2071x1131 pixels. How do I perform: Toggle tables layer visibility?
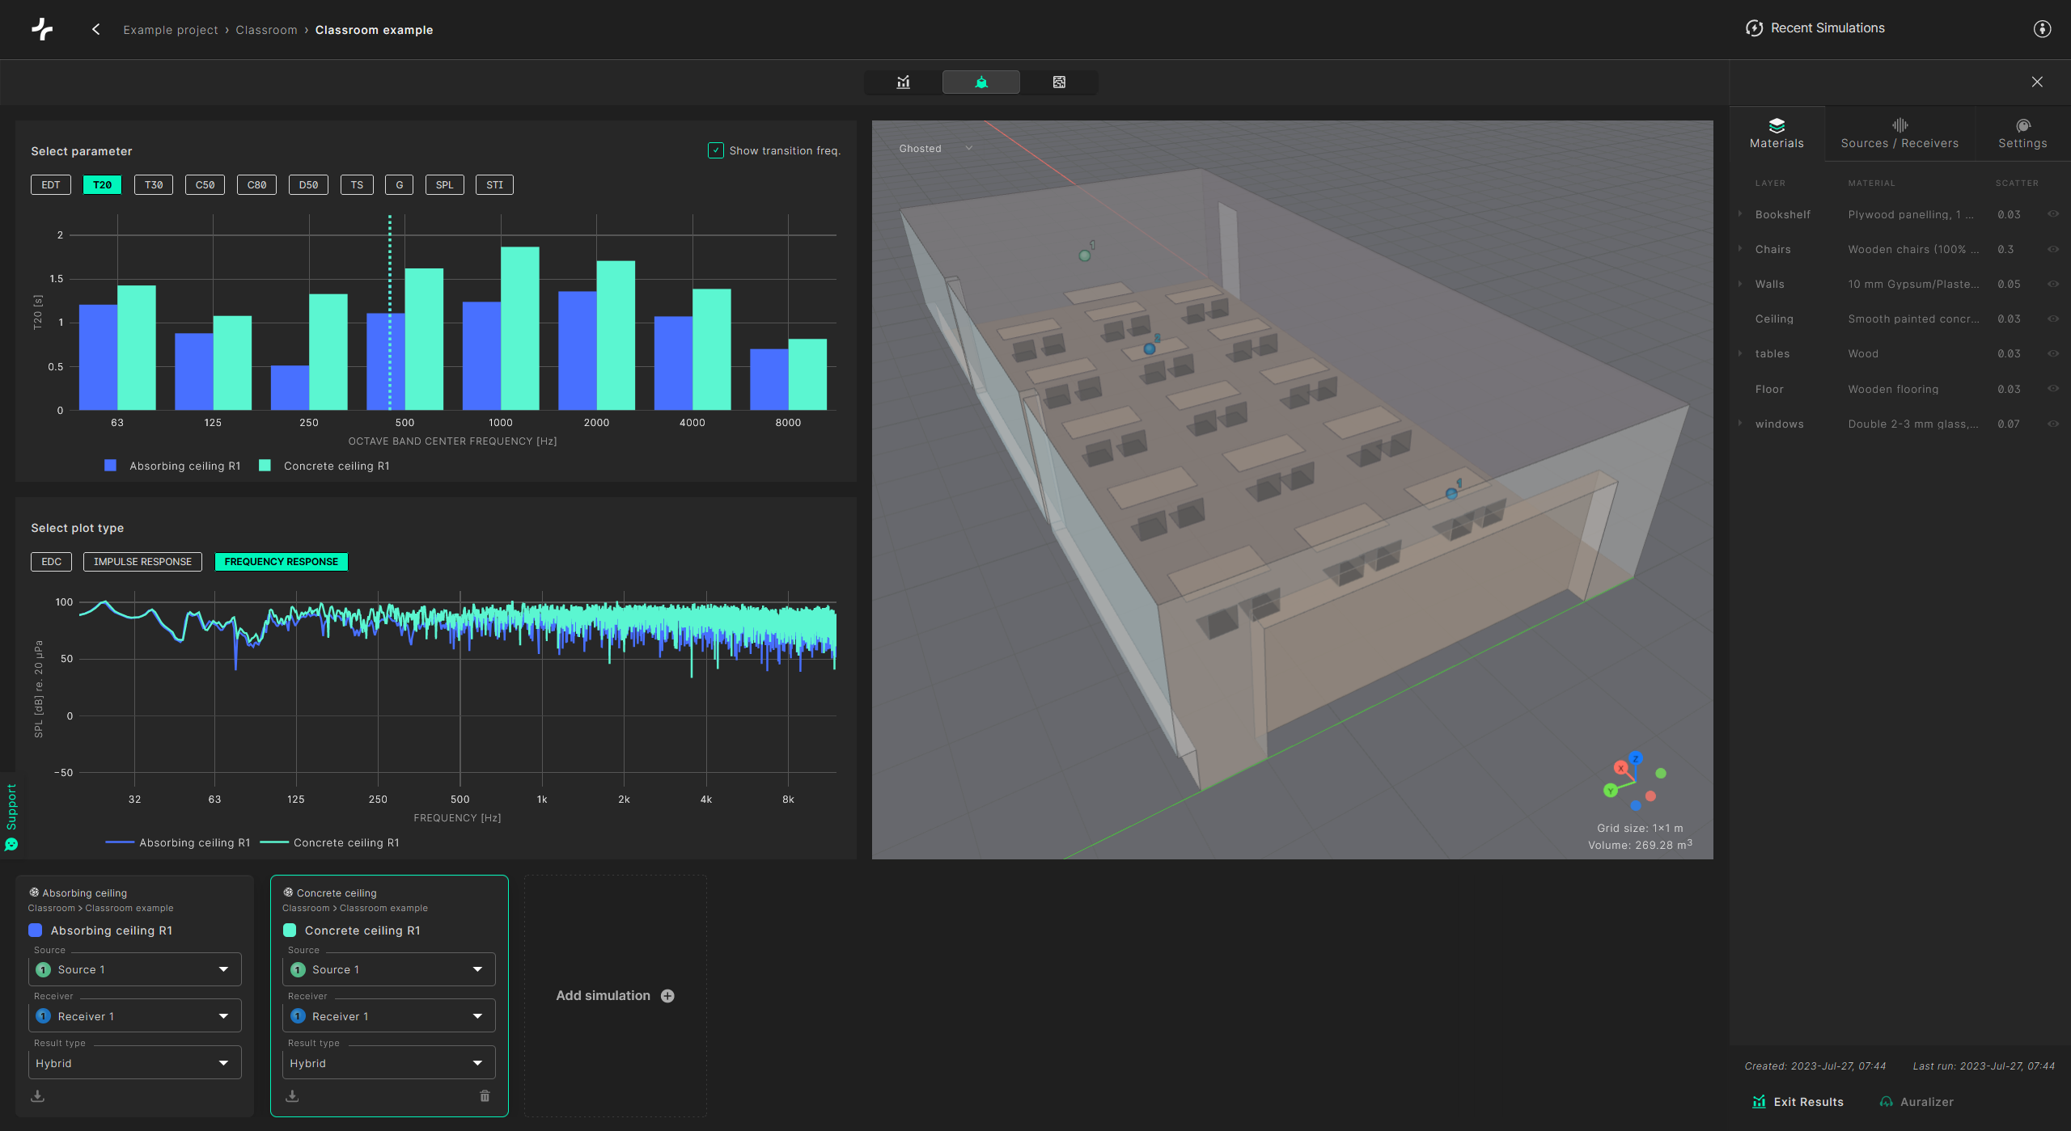pos(2053,353)
